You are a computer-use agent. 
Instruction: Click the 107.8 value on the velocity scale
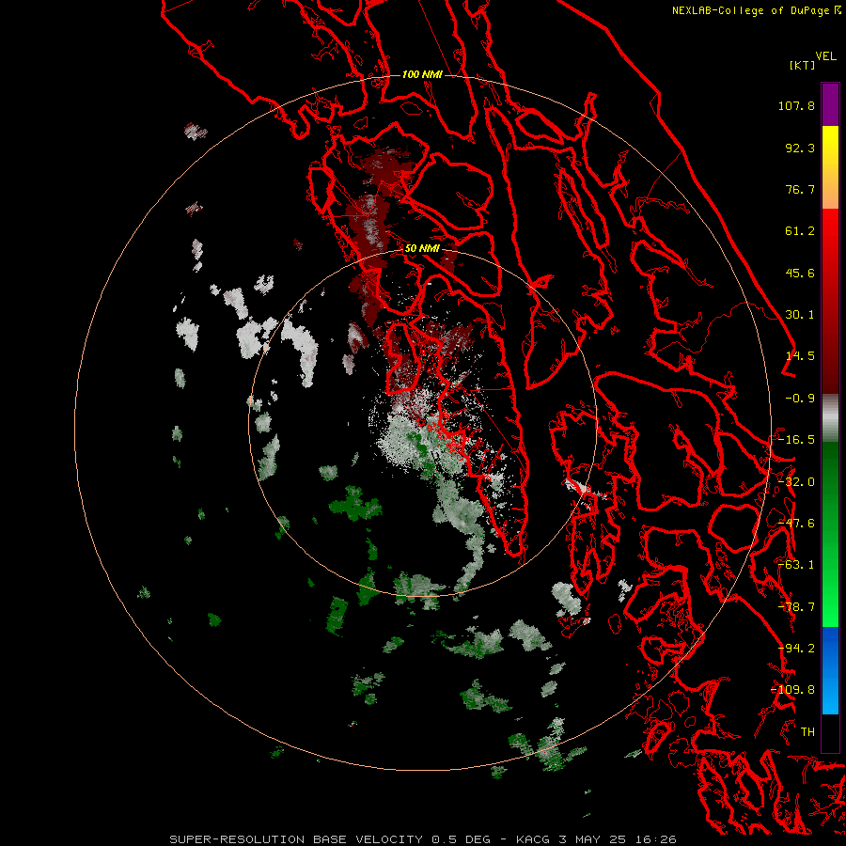(796, 105)
